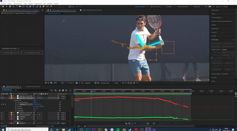This screenshot has width=237, height=131.
Task: Click the red label color of HOMBRO layer
Action: click(12, 117)
